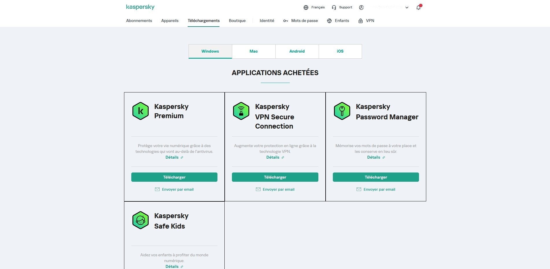Change language via Français label

318,7
